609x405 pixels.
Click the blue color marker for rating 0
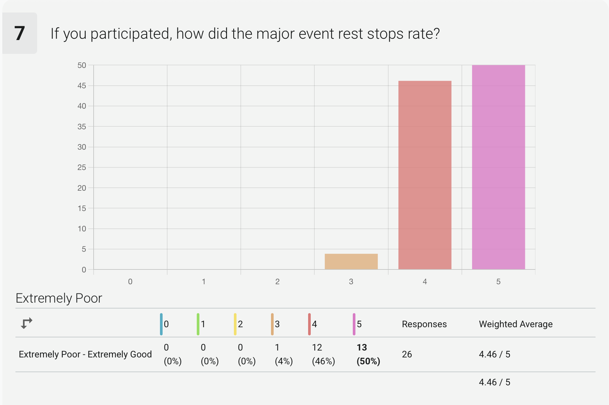(161, 324)
